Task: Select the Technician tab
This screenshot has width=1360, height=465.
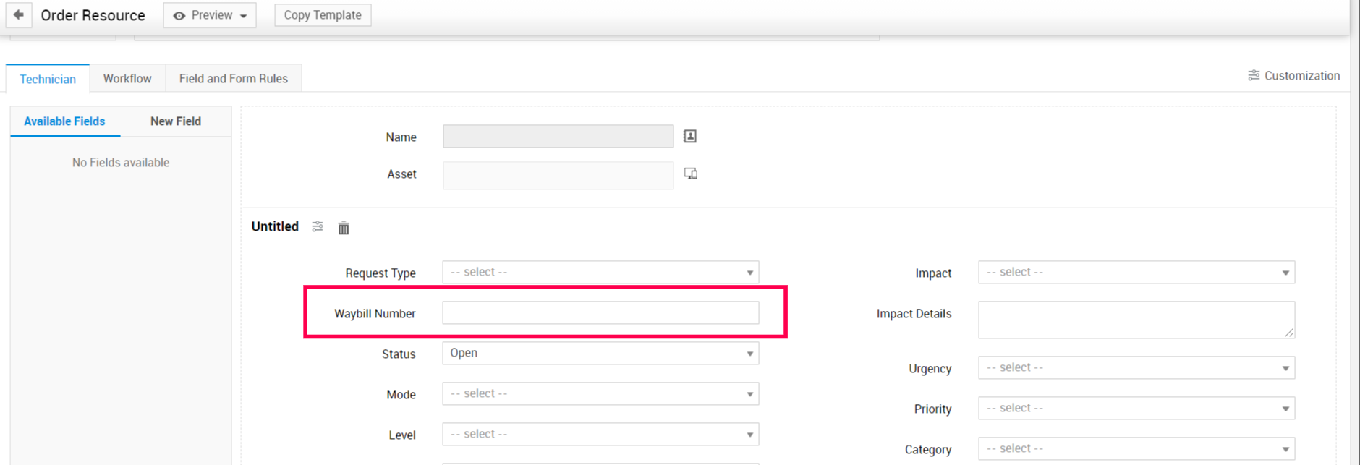Action: pyautogui.click(x=48, y=79)
